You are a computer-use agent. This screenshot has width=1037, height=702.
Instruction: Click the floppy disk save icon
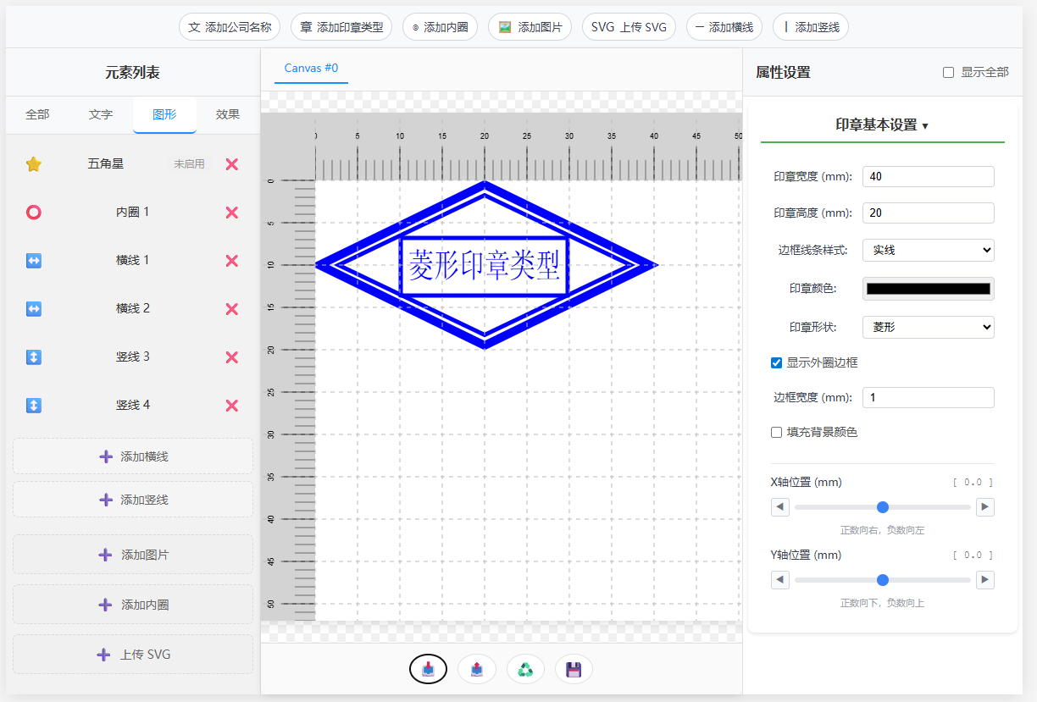574,670
